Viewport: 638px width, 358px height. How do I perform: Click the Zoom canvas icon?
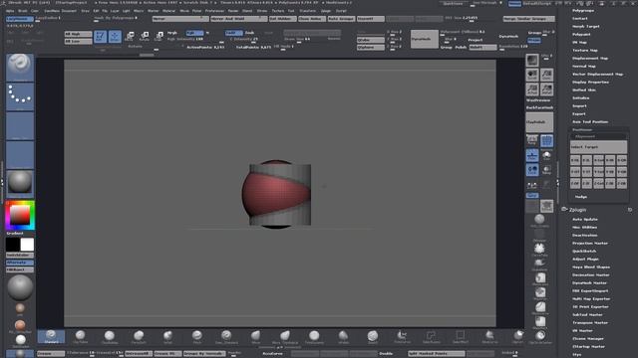tap(547, 75)
